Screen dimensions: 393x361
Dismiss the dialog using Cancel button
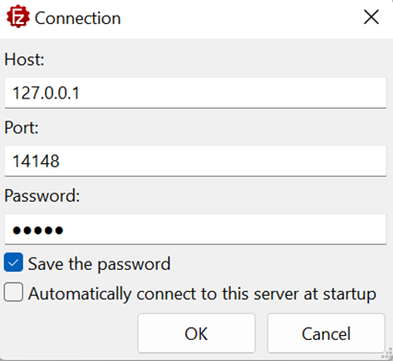[327, 333]
